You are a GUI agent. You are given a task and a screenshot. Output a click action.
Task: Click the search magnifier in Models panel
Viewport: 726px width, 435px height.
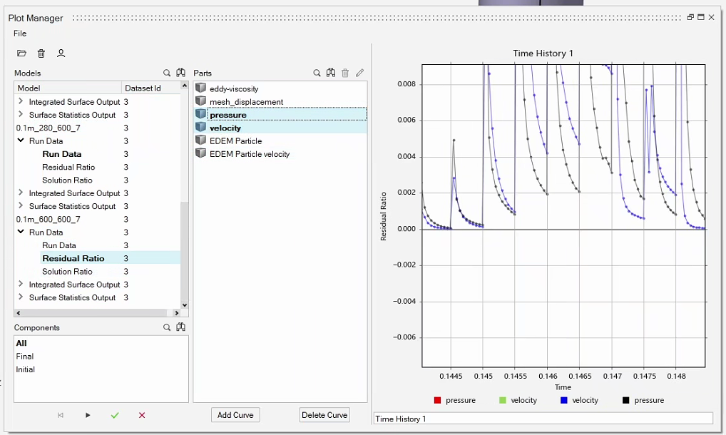click(167, 73)
